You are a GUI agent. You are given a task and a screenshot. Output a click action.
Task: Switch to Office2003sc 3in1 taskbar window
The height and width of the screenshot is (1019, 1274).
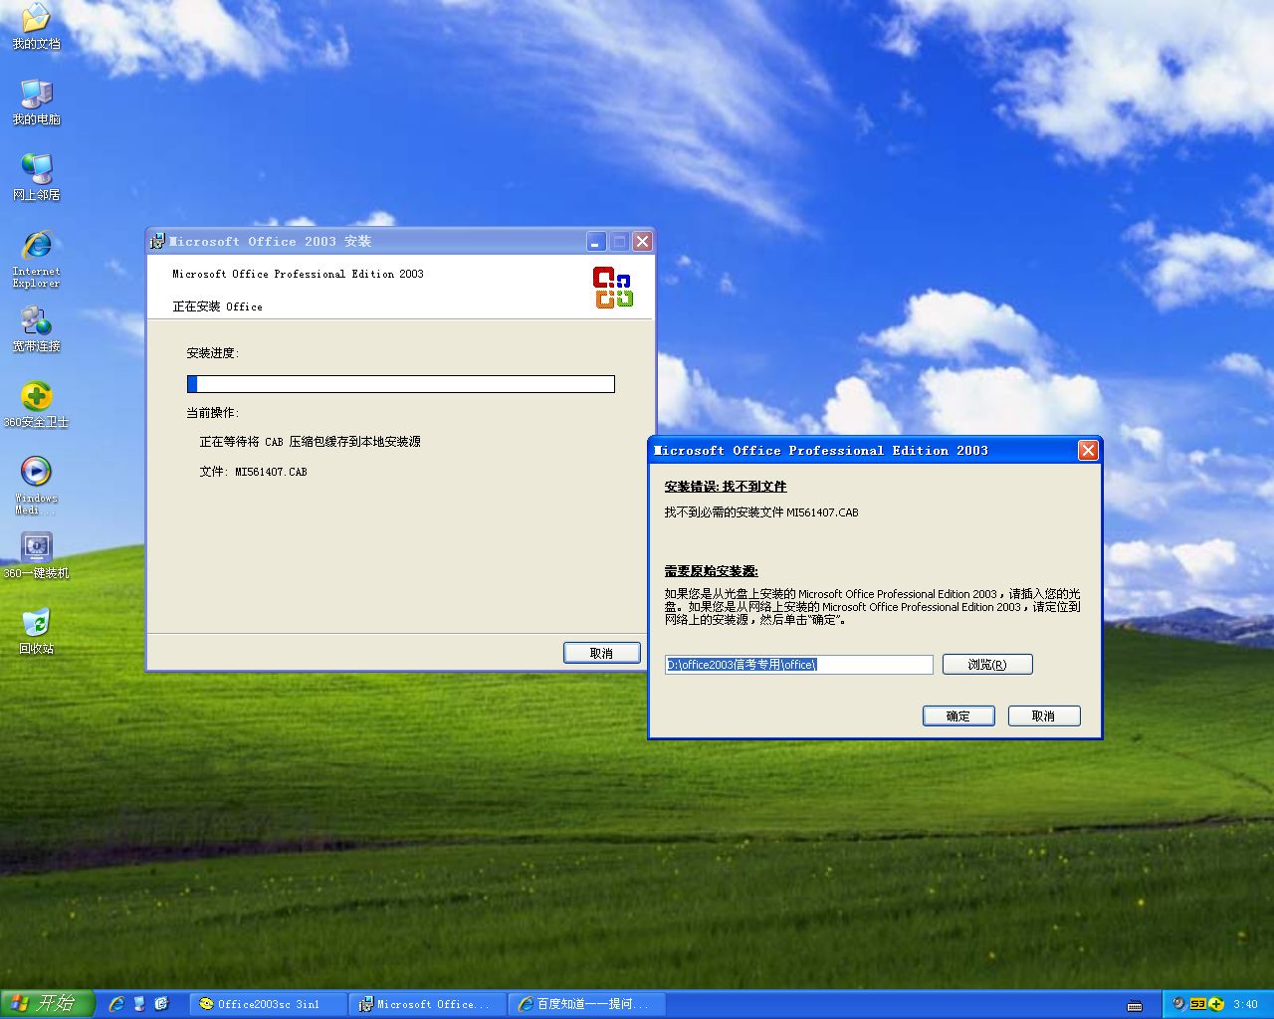tap(270, 1004)
